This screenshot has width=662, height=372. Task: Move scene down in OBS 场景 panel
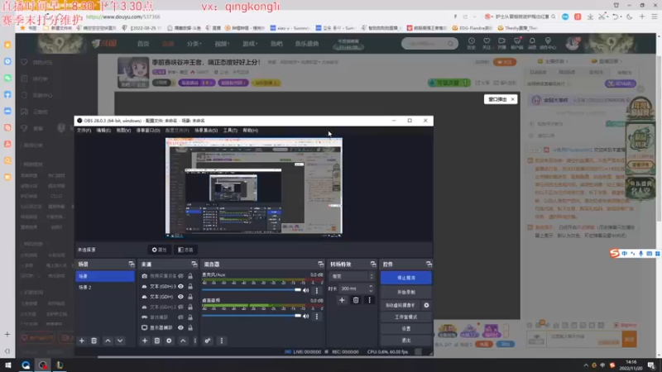click(x=120, y=341)
